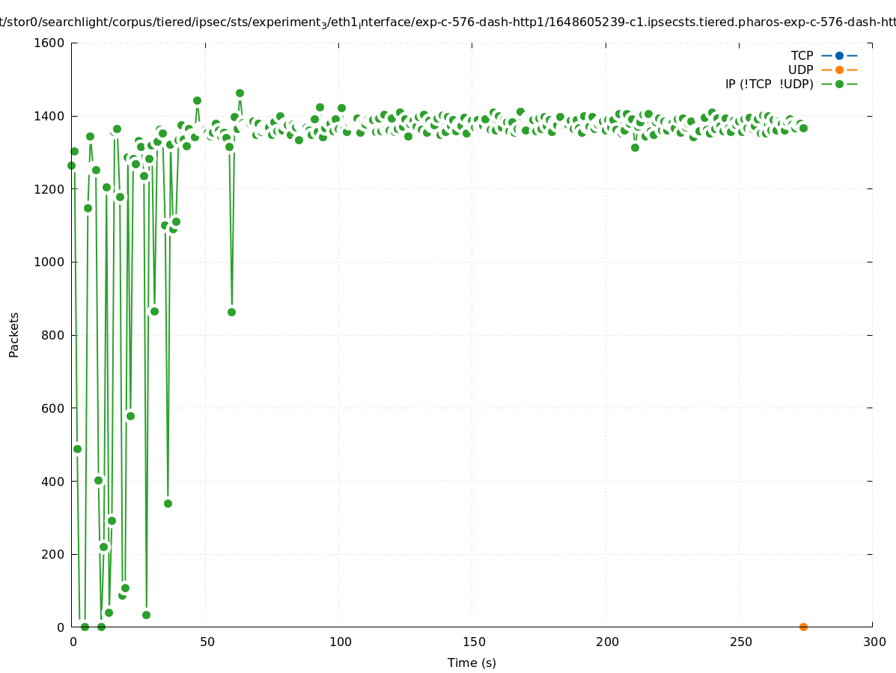The image size is (896, 673).
Task: Click the 1000 tick label on the y-axis
Action: [x=49, y=262]
